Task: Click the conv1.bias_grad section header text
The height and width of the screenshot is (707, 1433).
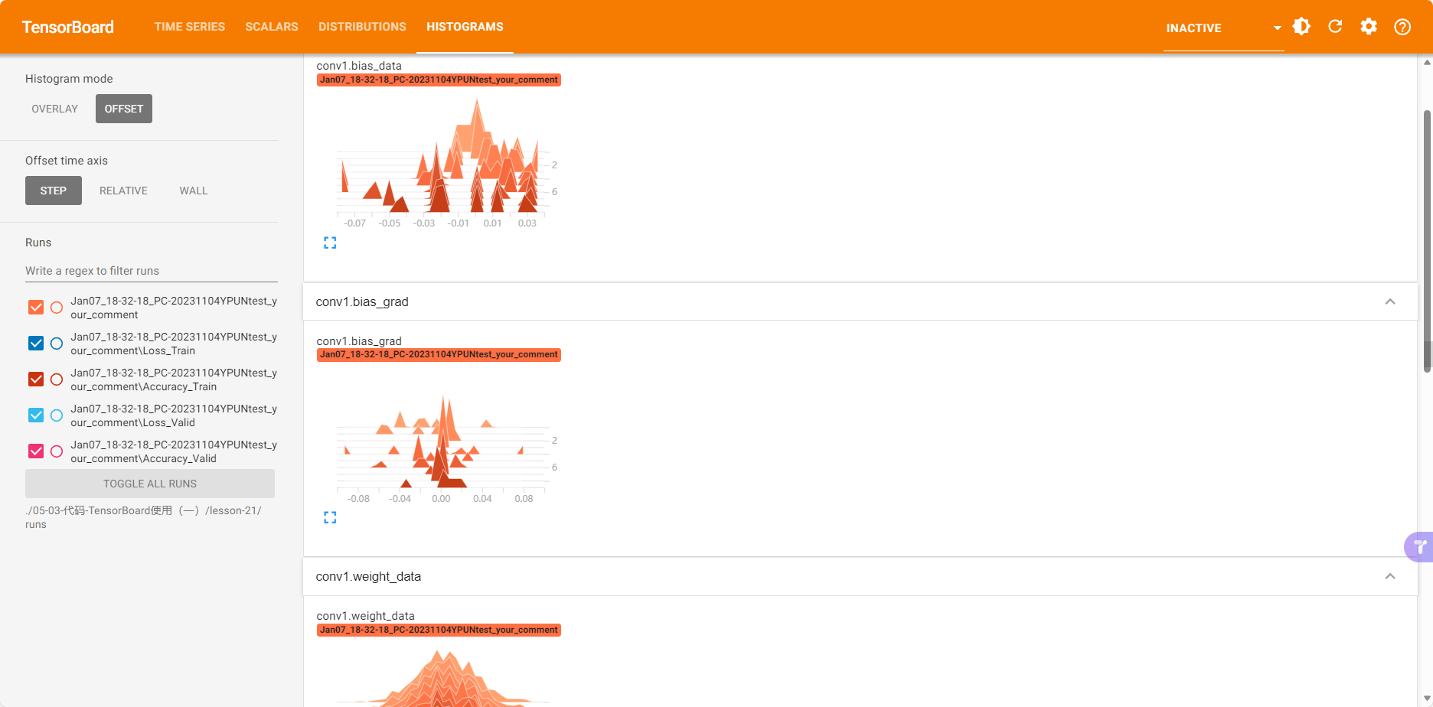Action: (x=362, y=301)
